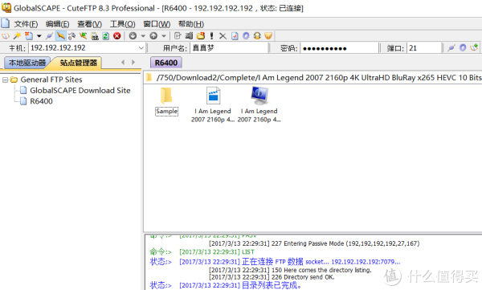Open the 工具(O) menu
This screenshot has width=482, height=290.
[123, 24]
